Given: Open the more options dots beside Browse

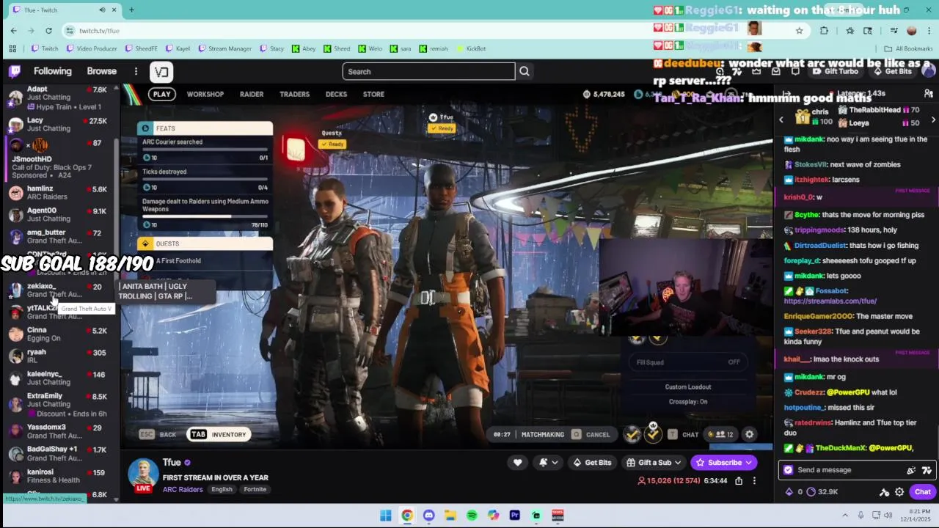Looking at the screenshot, I should click(136, 71).
